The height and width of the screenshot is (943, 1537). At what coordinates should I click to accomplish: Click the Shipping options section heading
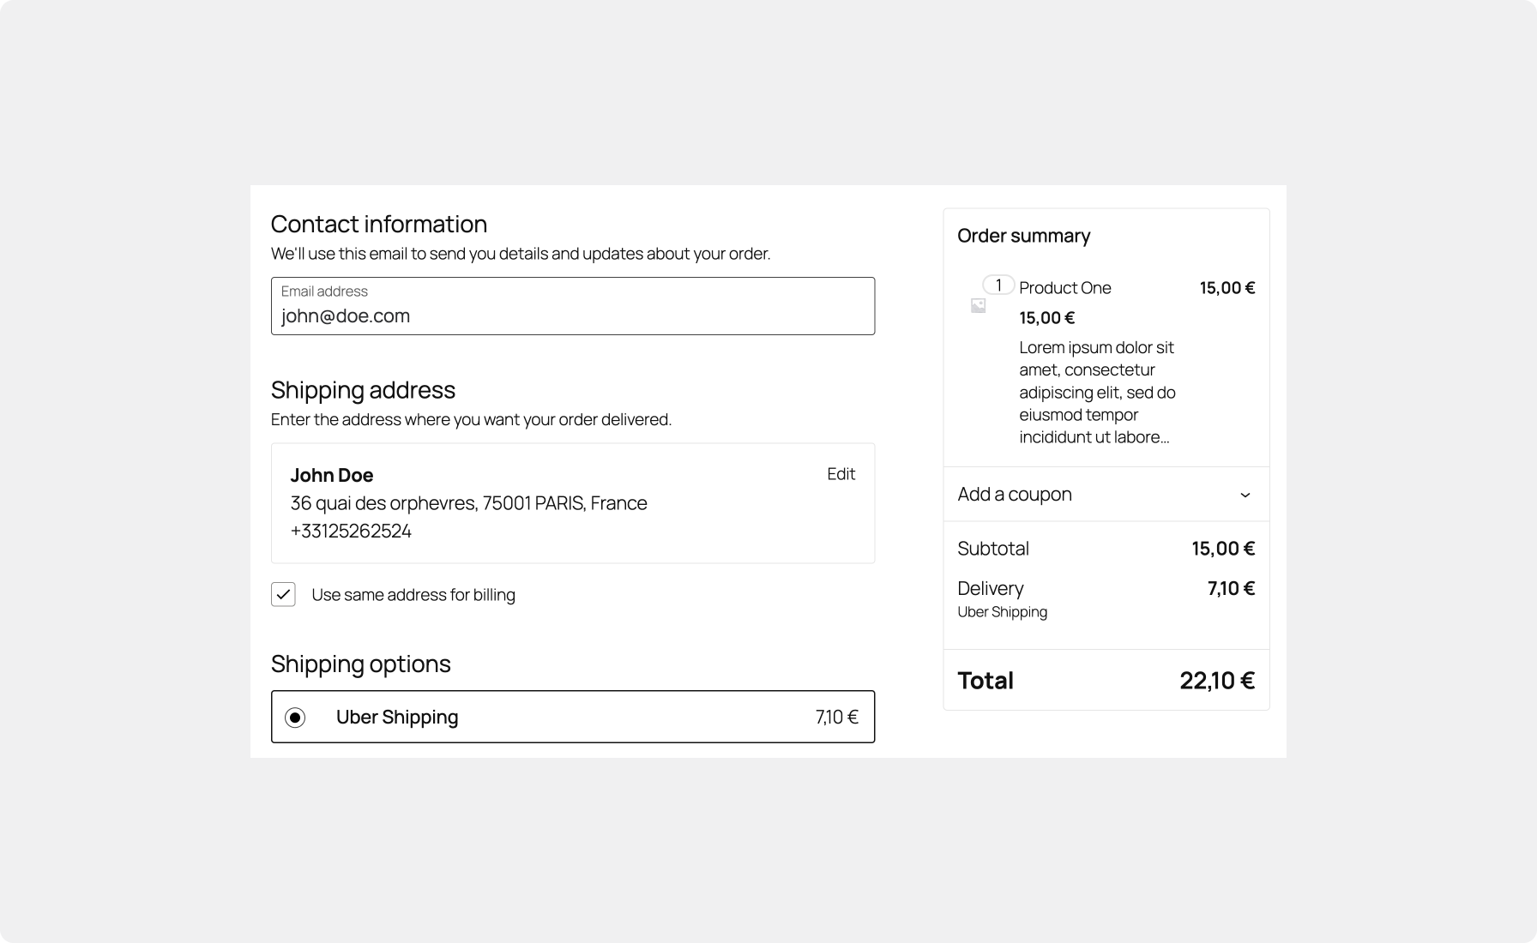tap(360, 664)
